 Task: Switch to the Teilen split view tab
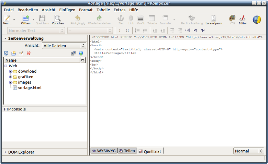tap(127, 151)
